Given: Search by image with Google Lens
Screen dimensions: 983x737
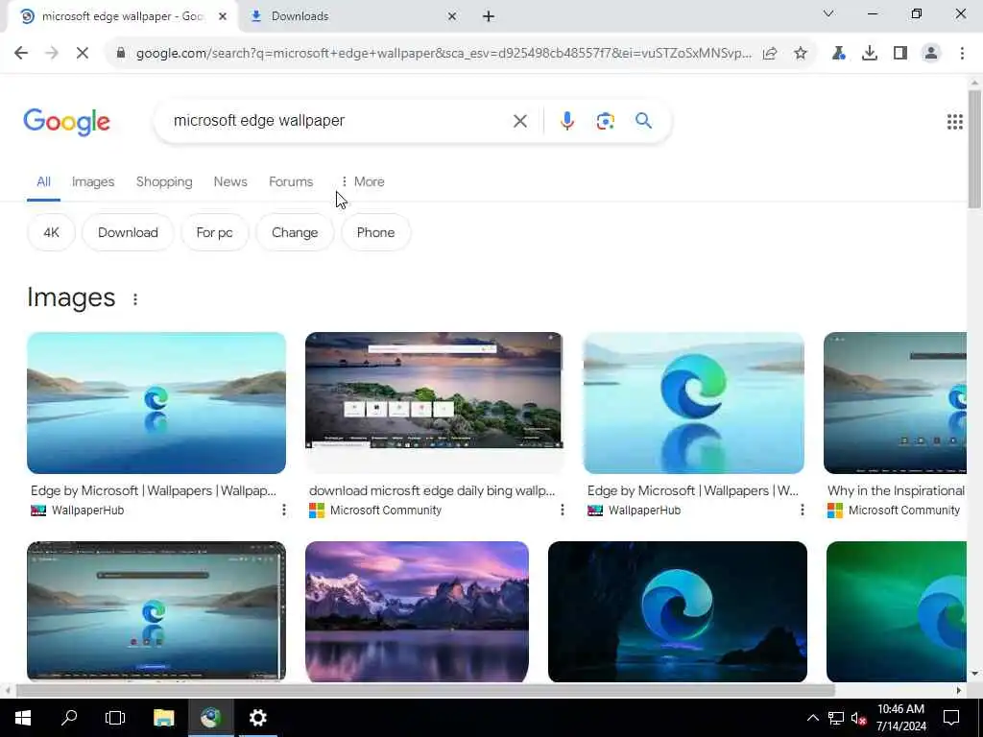Looking at the screenshot, I should click(x=605, y=121).
